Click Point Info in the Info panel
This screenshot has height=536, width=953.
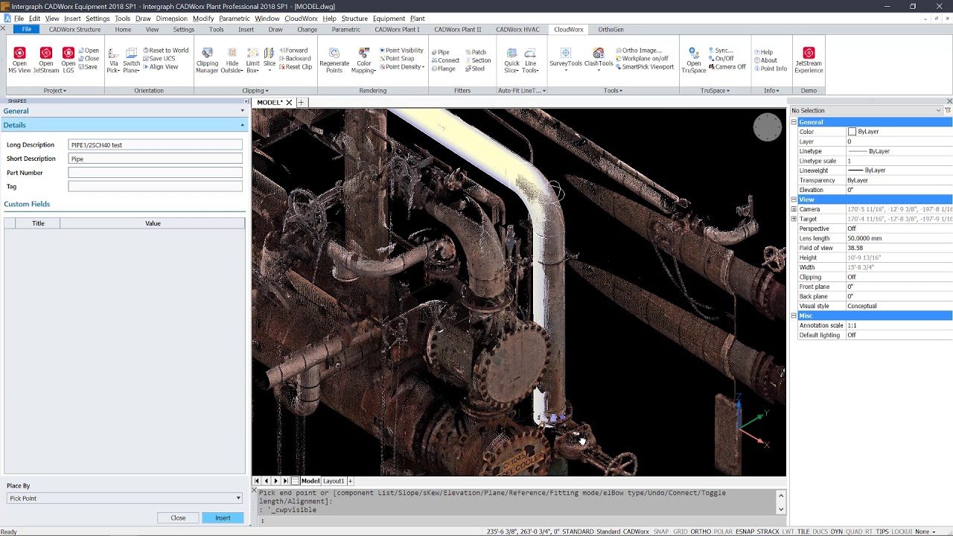770,68
